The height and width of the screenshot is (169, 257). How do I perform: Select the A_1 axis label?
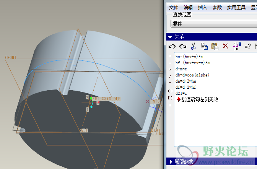[x=84, y=130]
